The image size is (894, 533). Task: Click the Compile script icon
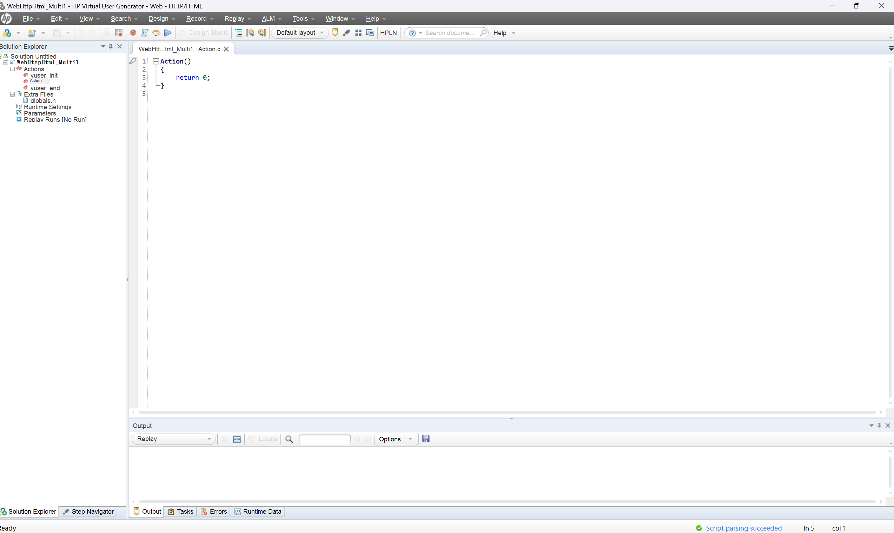tap(144, 33)
